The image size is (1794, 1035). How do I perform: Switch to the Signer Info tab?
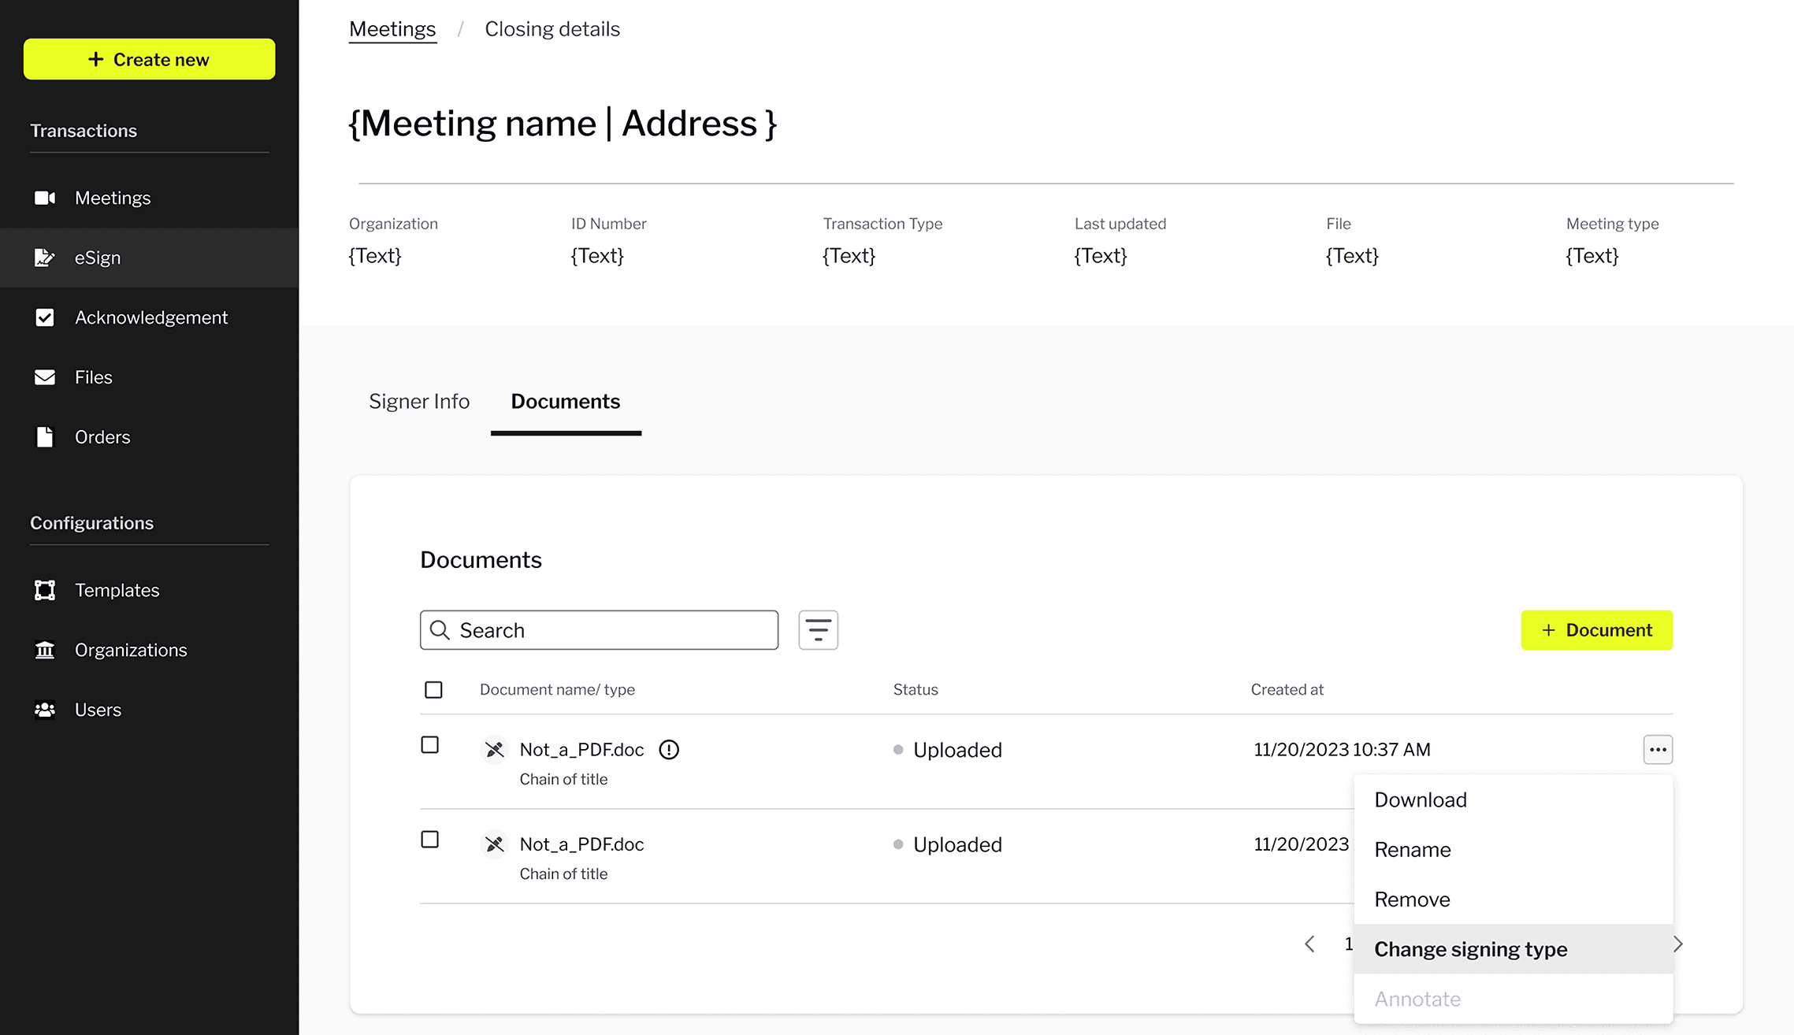[419, 402]
